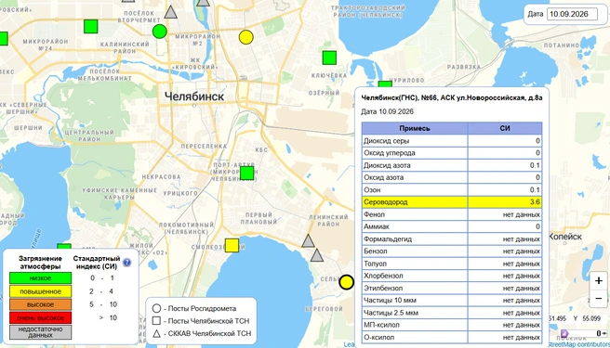Image resolution: width=610 pixels, height=348 pixels.
Task: Click the 'МП-ксилол' row
Action: click(x=452, y=325)
